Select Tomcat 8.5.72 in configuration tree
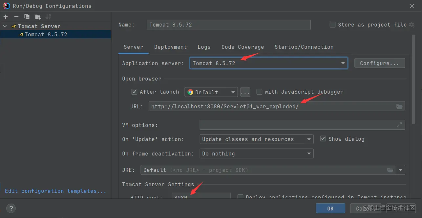This screenshot has height=218, width=422. 46,34
